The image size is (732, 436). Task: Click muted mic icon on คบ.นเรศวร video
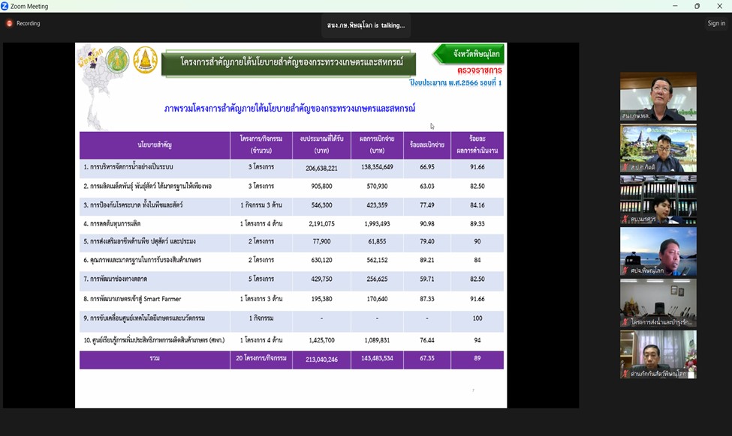coord(625,219)
